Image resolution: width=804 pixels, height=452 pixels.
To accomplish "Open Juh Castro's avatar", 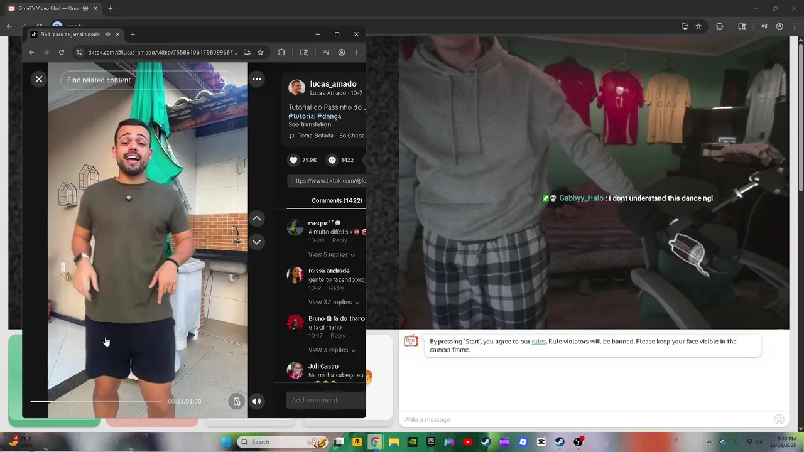I will 295,370.
